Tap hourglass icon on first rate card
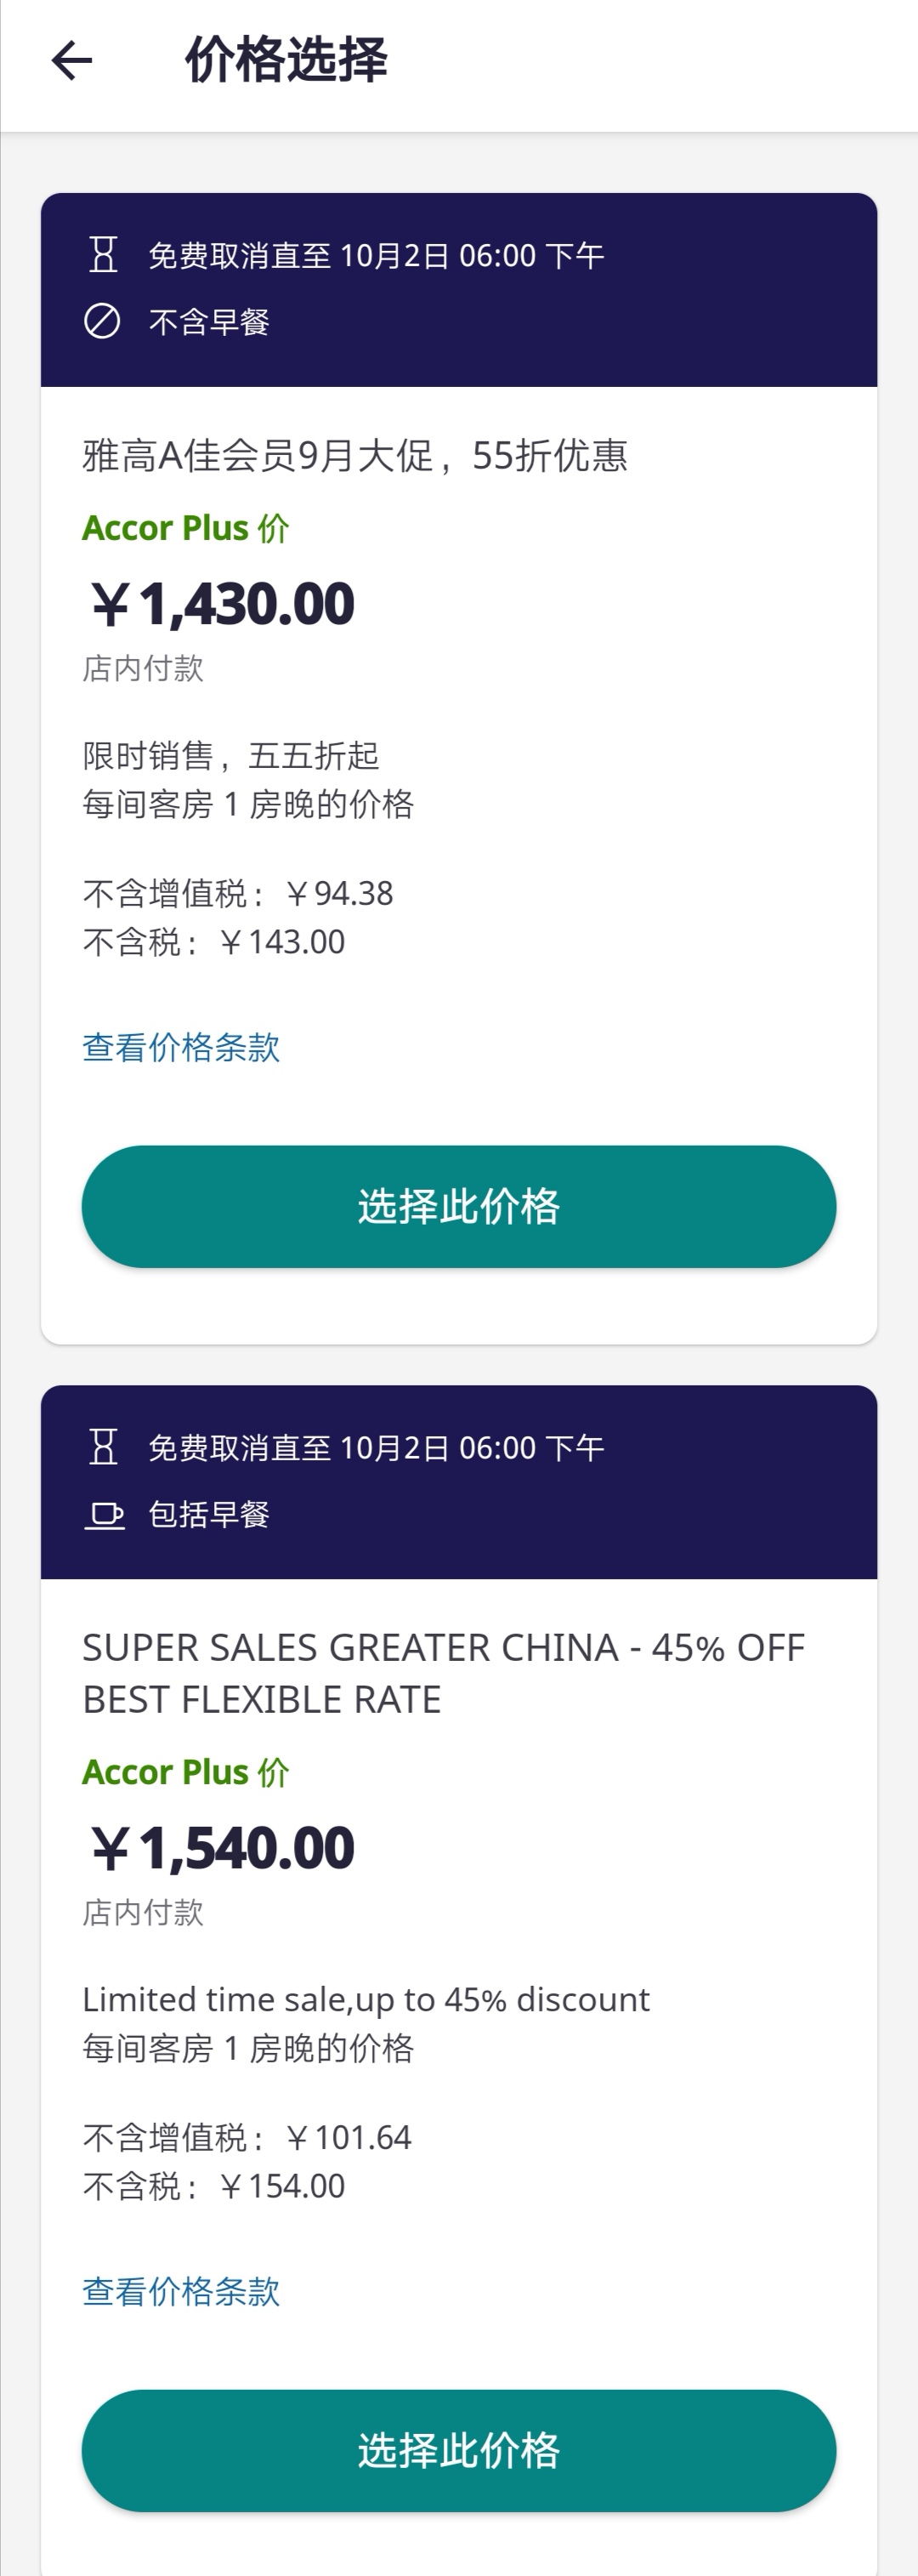This screenshot has height=2576, width=918. [102, 255]
